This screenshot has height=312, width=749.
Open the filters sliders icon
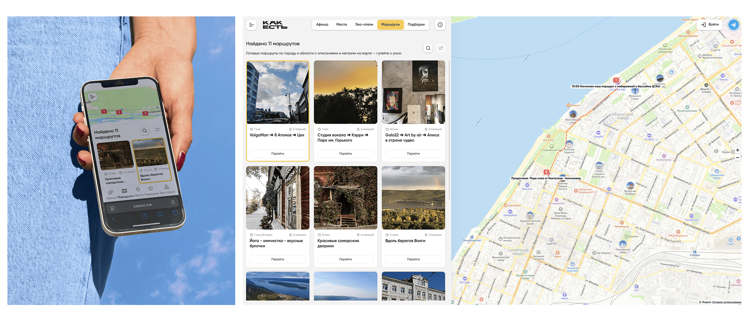pos(441,48)
